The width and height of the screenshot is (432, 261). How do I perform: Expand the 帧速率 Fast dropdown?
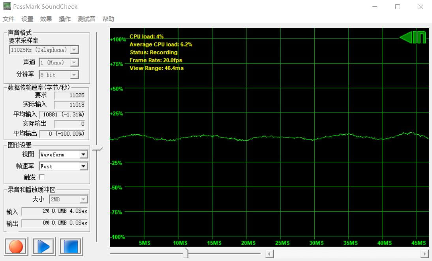63,166
